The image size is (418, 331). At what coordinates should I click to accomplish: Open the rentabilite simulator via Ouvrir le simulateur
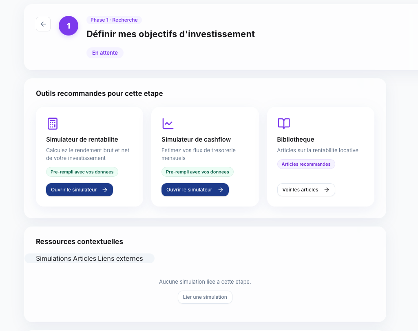point(80,190)
